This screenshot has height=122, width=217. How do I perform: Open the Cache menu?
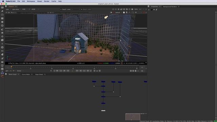click(x=54, y=1)
